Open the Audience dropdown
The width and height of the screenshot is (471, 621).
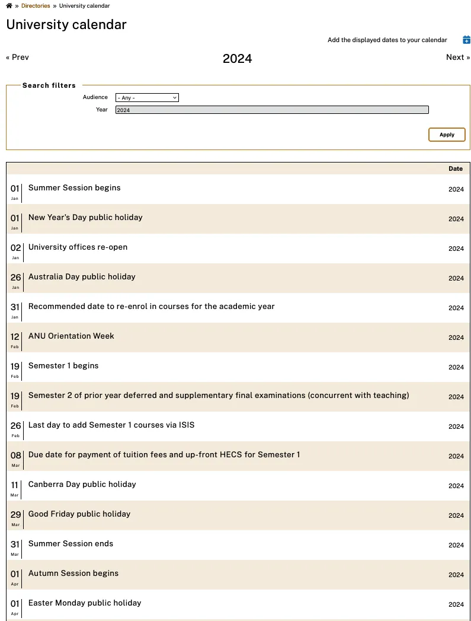point(147,97)
